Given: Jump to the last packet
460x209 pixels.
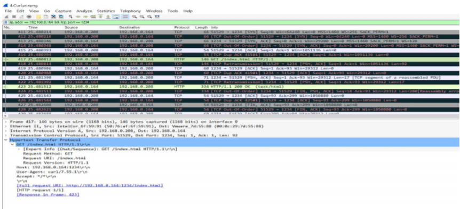Looking at the screenshot, I should [108, 16].
